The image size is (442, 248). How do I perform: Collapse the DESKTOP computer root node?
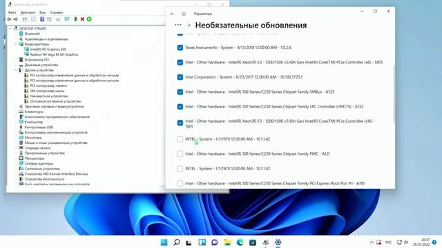(10, 29)
